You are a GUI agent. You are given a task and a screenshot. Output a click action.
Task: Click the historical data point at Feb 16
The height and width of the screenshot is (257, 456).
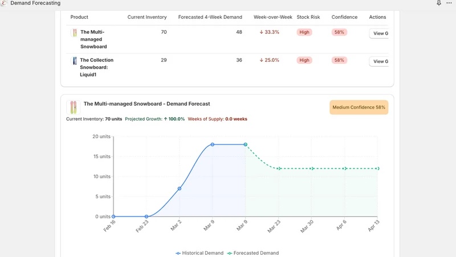pyautogui.click(x=113, y=216)
